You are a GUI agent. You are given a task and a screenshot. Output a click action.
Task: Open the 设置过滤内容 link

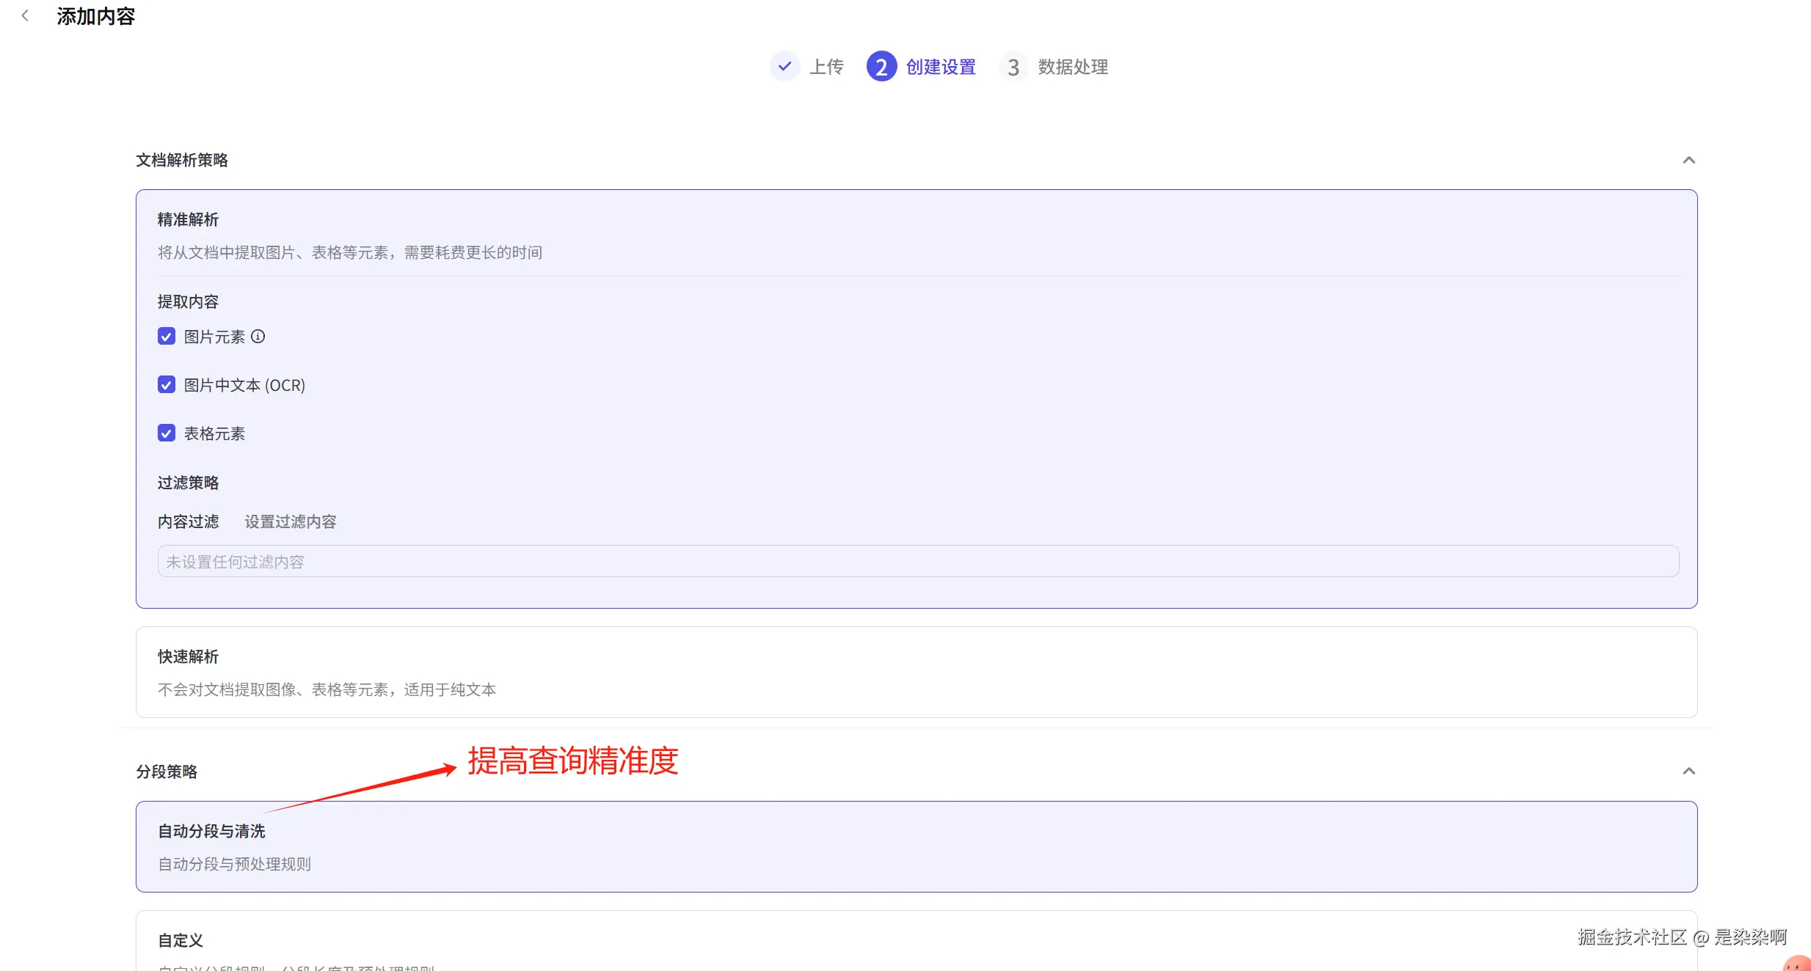point(290,521)
